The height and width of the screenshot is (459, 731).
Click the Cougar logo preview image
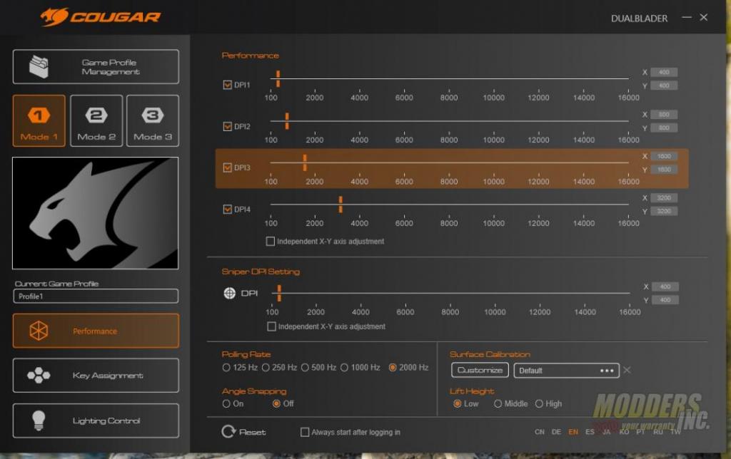coord(95,212)
